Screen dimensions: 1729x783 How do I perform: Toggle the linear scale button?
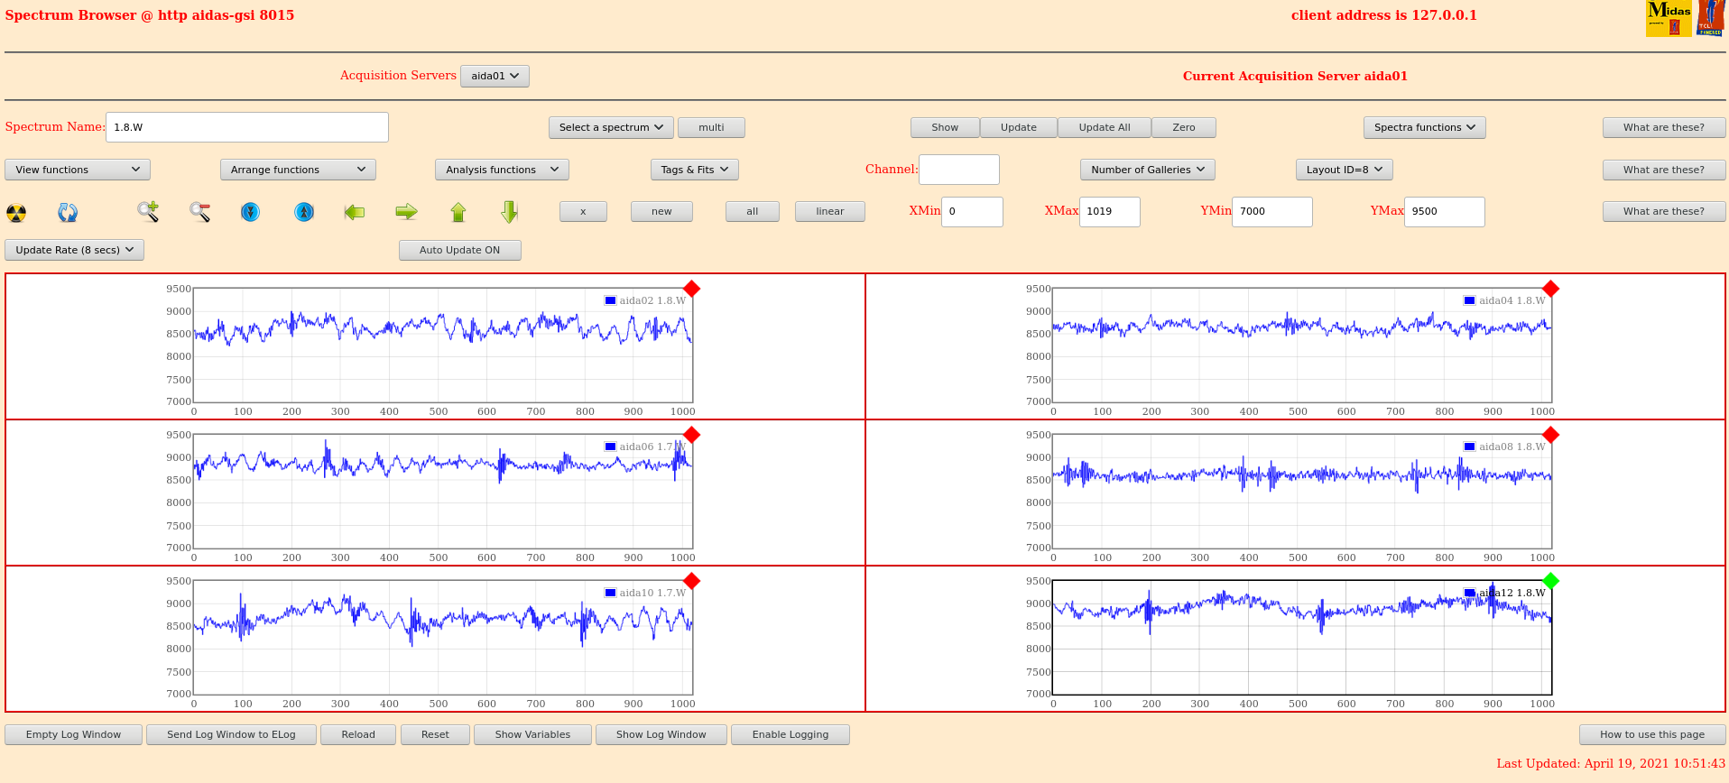[x=829, y=211]
